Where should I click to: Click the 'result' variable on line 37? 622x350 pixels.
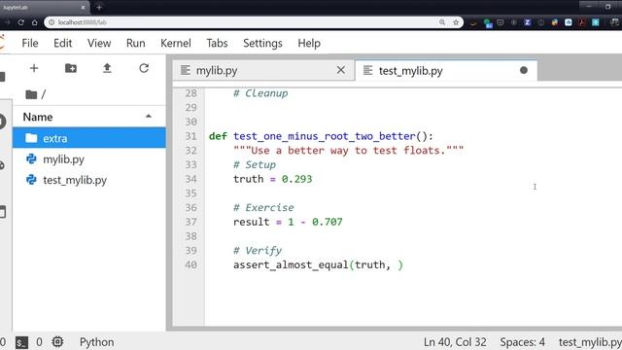tap(252, 222)
